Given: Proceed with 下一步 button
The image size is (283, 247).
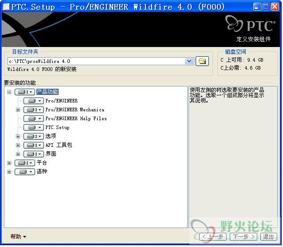Looking at the screenshot, I should (244, 236).
